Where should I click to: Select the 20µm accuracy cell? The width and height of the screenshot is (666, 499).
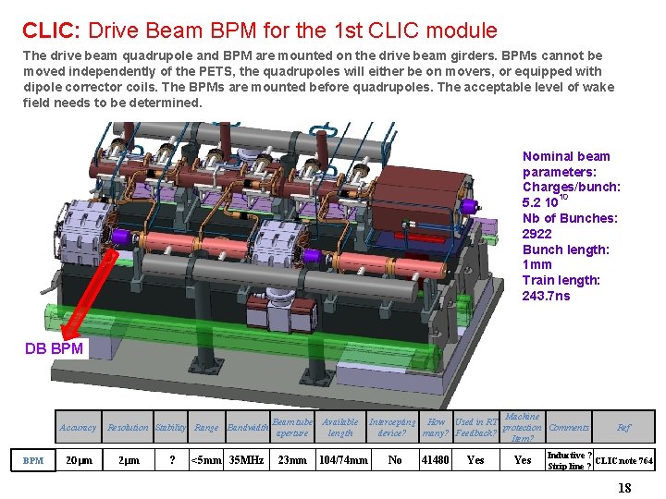(x=79, y=460)
